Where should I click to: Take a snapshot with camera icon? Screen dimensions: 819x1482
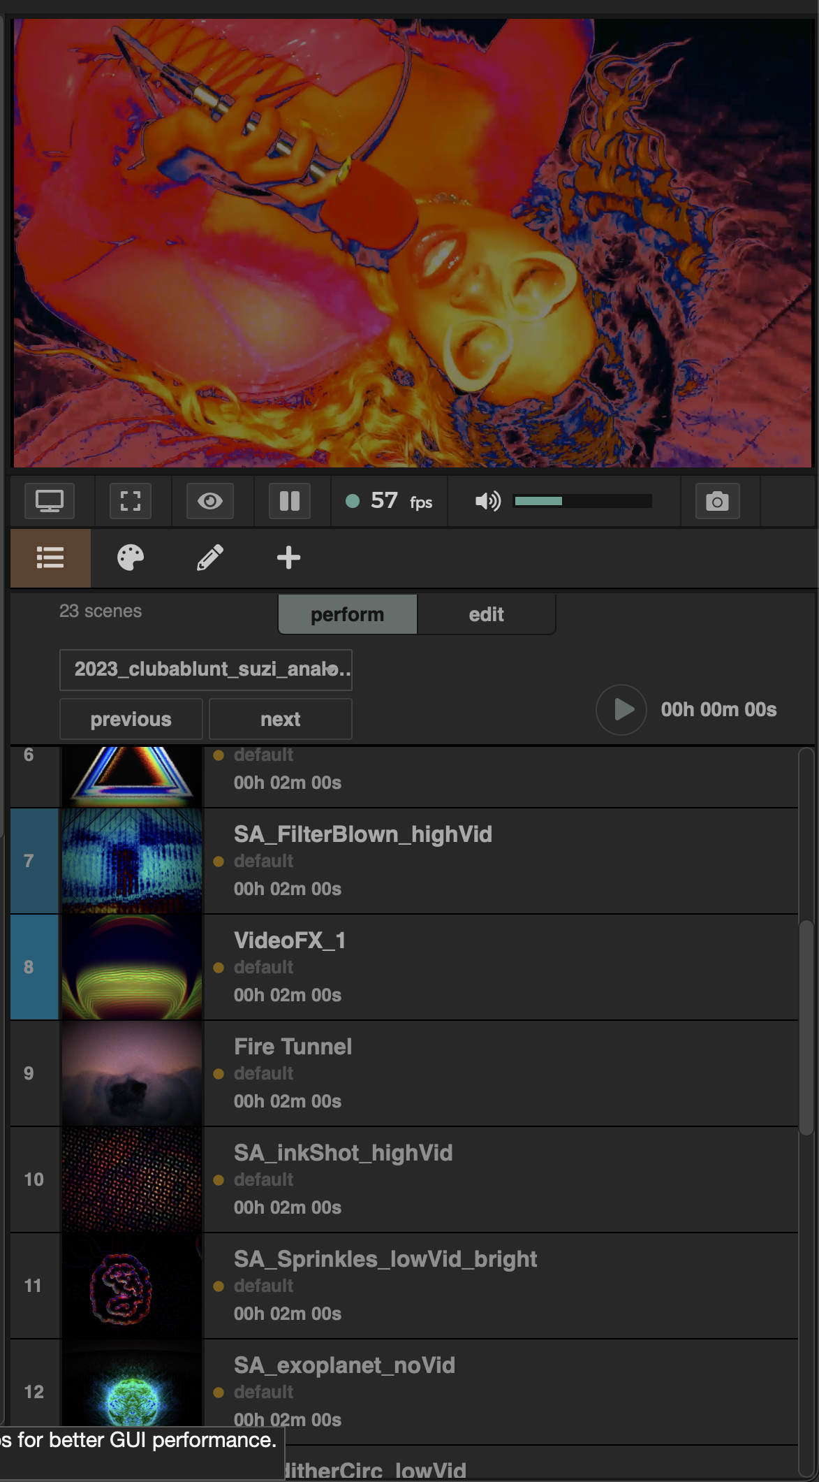717,501
